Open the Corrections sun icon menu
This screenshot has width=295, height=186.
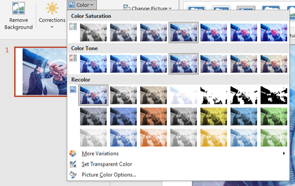click(52, 8)
